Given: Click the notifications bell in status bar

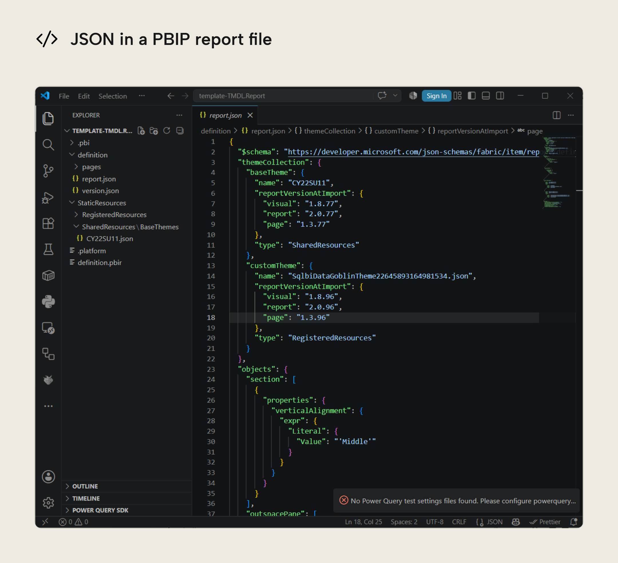Looking at the screenshot, I should coord(574,522).
